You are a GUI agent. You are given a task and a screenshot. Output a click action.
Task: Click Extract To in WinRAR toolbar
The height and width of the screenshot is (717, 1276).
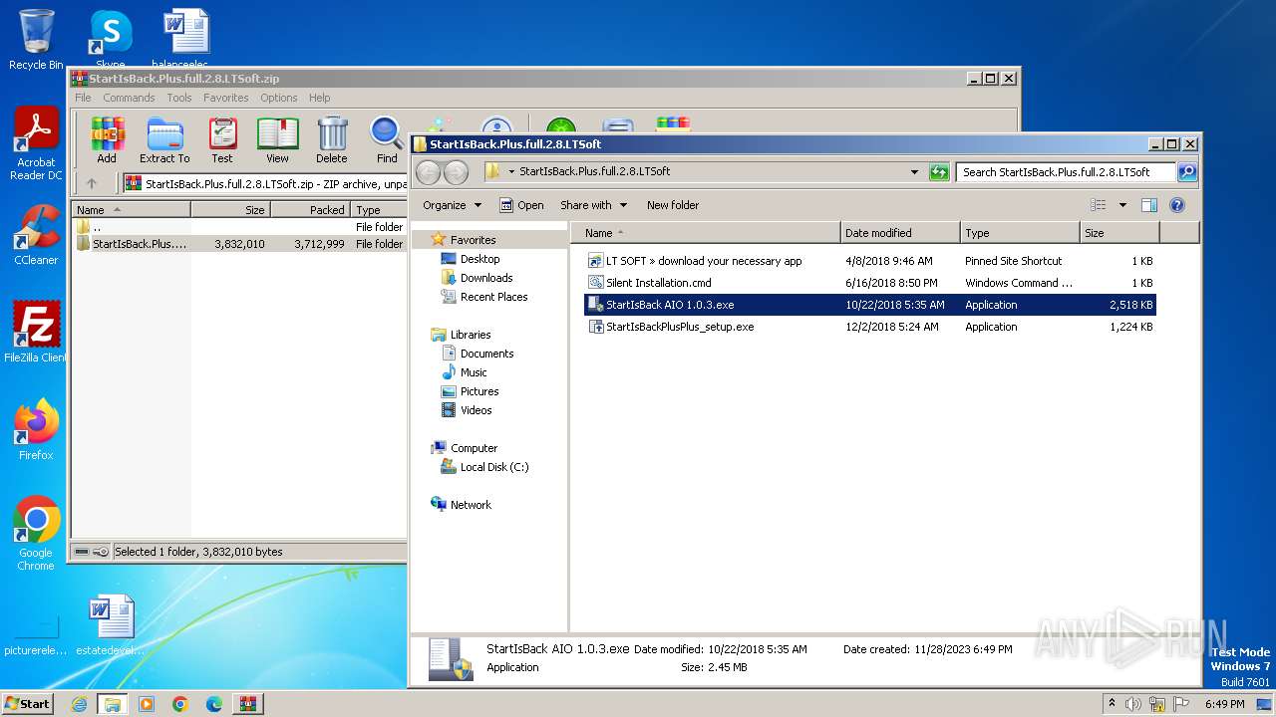tap(164, 139)
